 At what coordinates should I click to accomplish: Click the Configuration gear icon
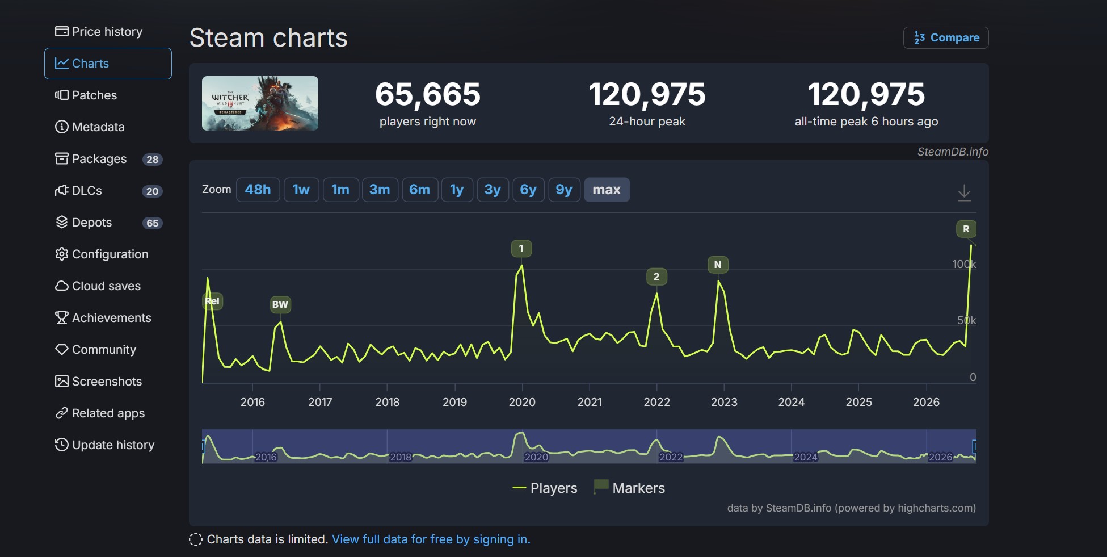click(x=61, y=254)
